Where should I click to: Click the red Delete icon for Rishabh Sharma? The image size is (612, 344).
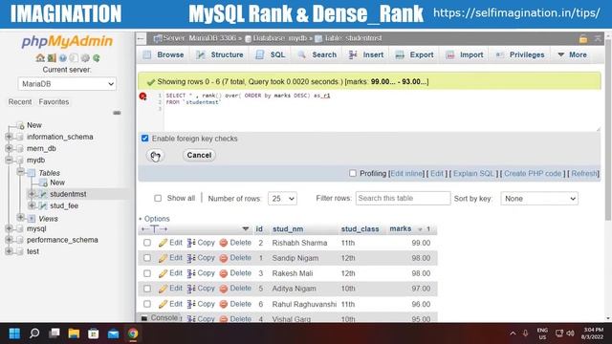223,243
